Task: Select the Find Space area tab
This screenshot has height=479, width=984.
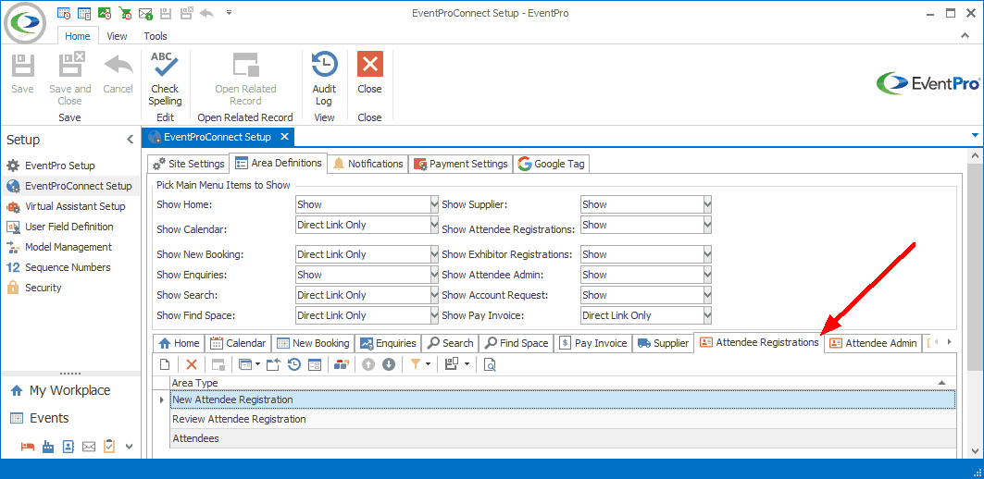Action: point(517,343)
